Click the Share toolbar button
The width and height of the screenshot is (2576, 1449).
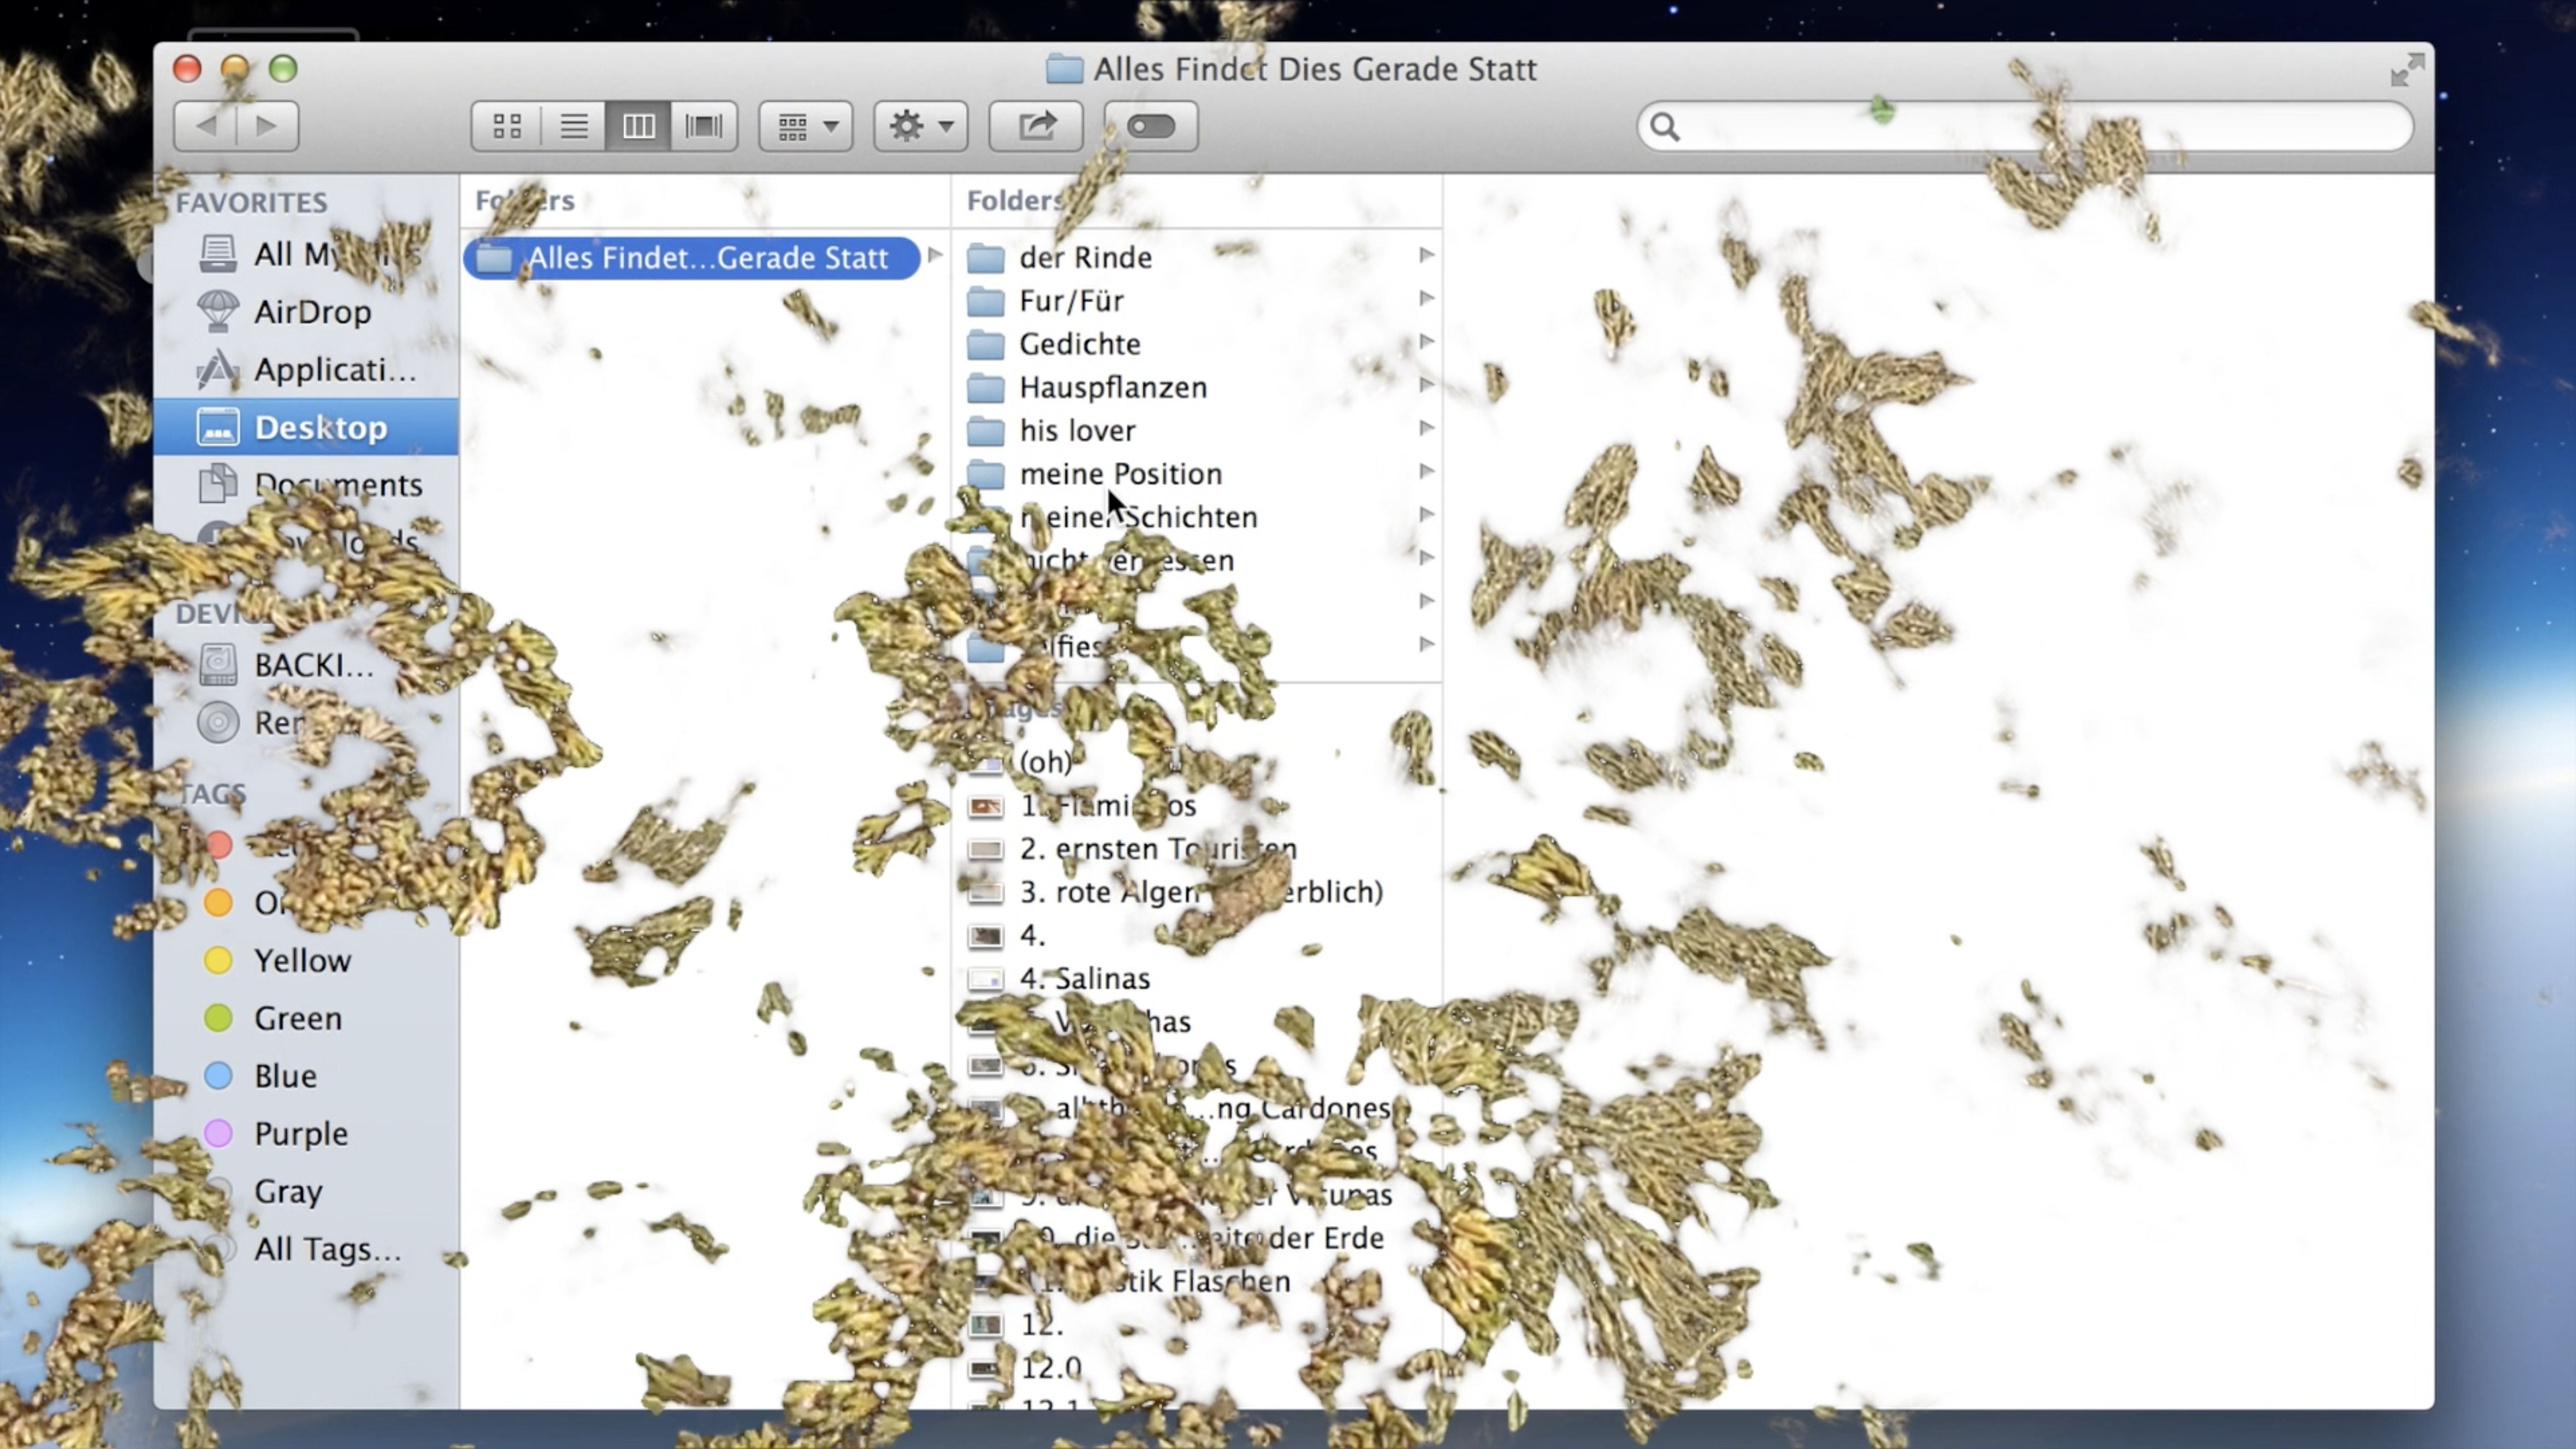pos(1036,126)
